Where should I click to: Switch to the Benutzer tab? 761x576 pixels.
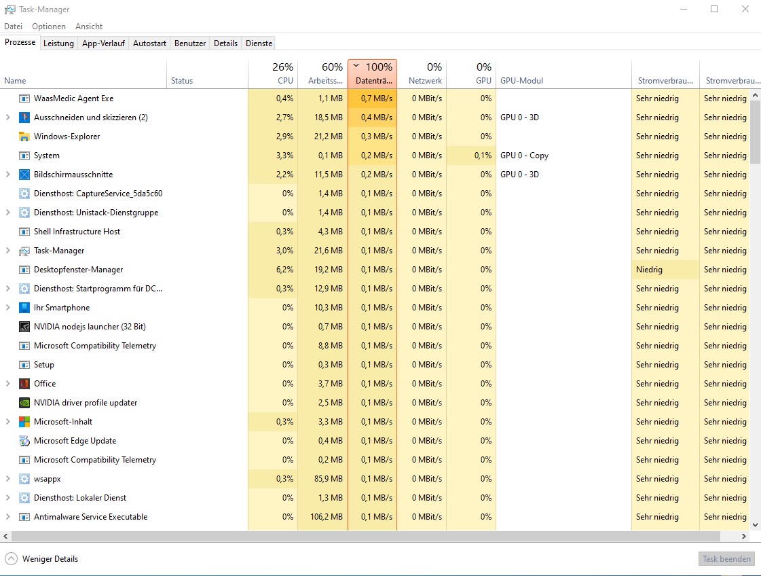point(190,43)
